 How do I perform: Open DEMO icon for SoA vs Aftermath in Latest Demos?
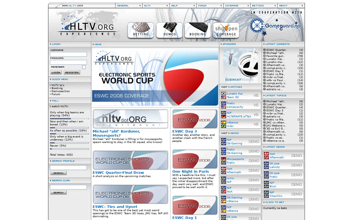[x=297, y=156]
